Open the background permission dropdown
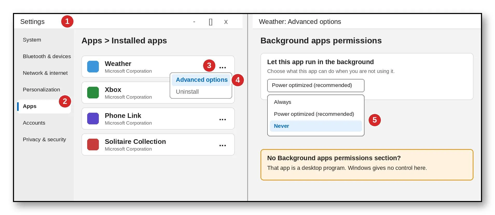Screen dimensions: 495x215 pyautogui.click(x=316, y=85)
